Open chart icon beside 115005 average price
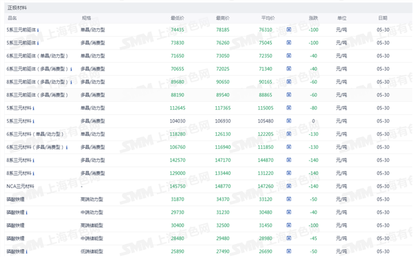The image size is (413, 257). coord(289,107)
